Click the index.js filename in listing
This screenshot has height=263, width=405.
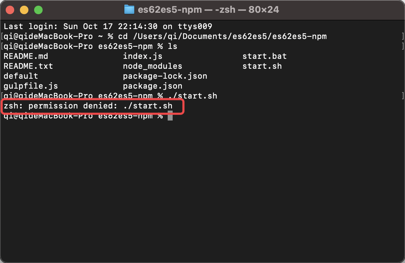coord(142,56)
